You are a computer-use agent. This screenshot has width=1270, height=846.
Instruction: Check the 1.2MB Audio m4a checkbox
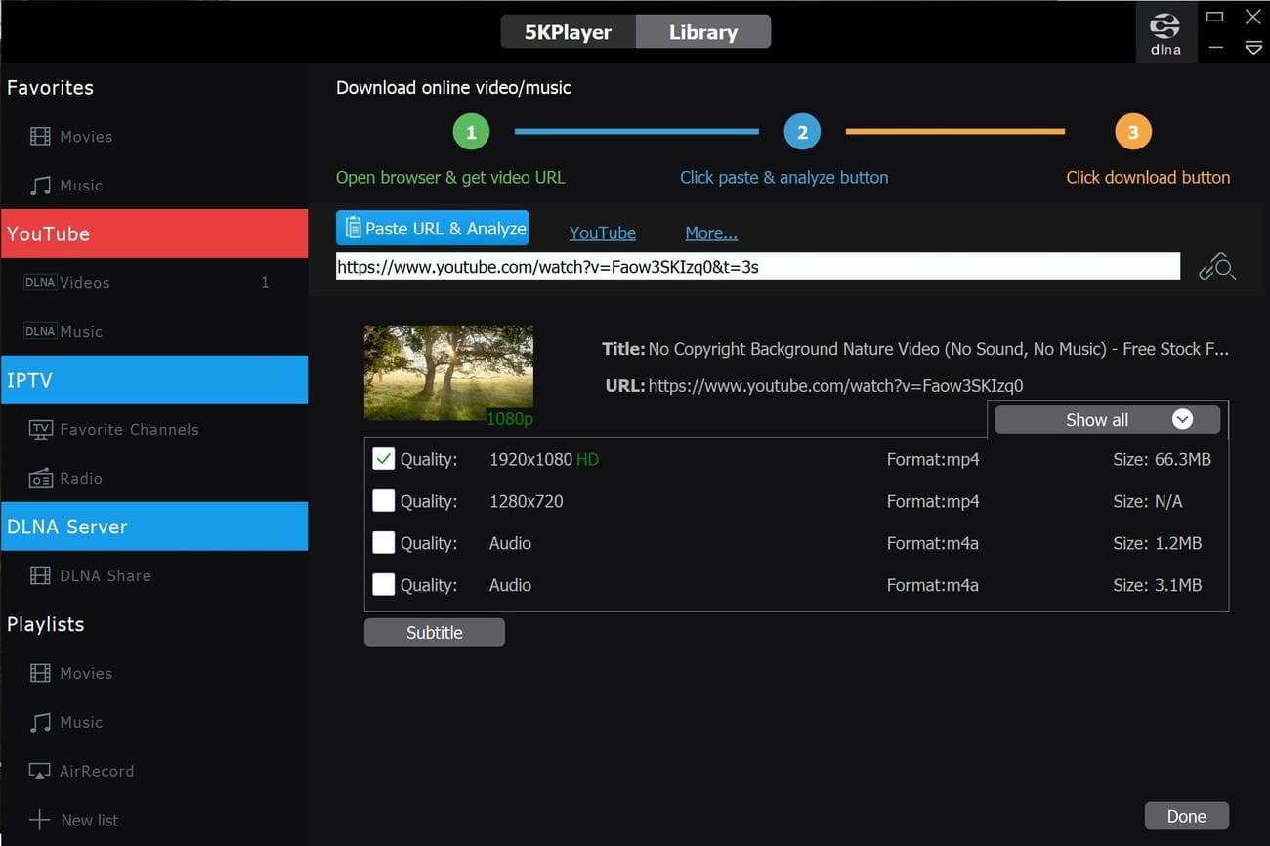point(383,543)
